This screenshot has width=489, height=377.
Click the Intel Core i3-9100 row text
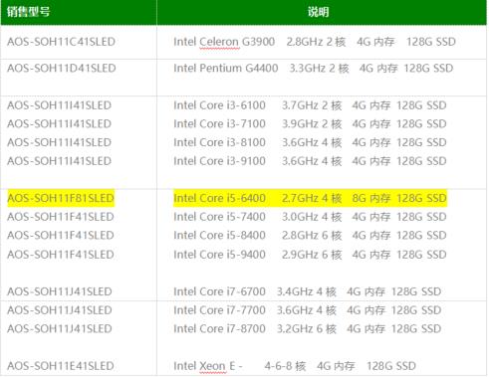(310, 161)
